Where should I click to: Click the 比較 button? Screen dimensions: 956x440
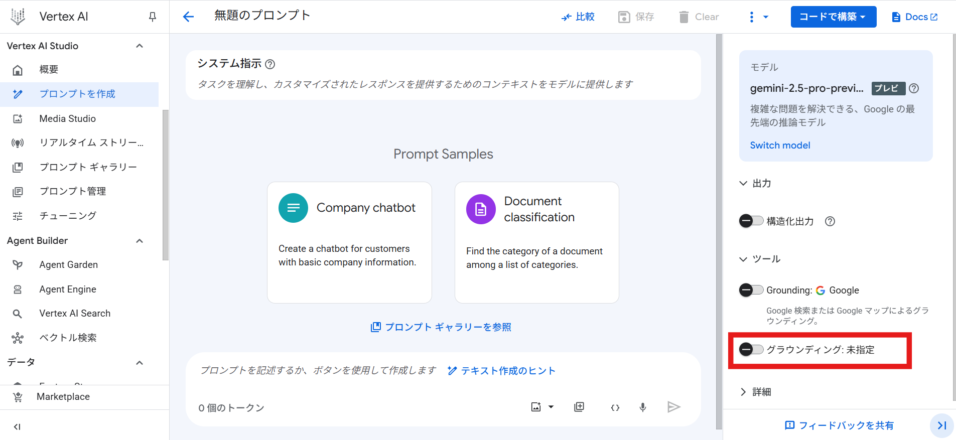[578, 17]
